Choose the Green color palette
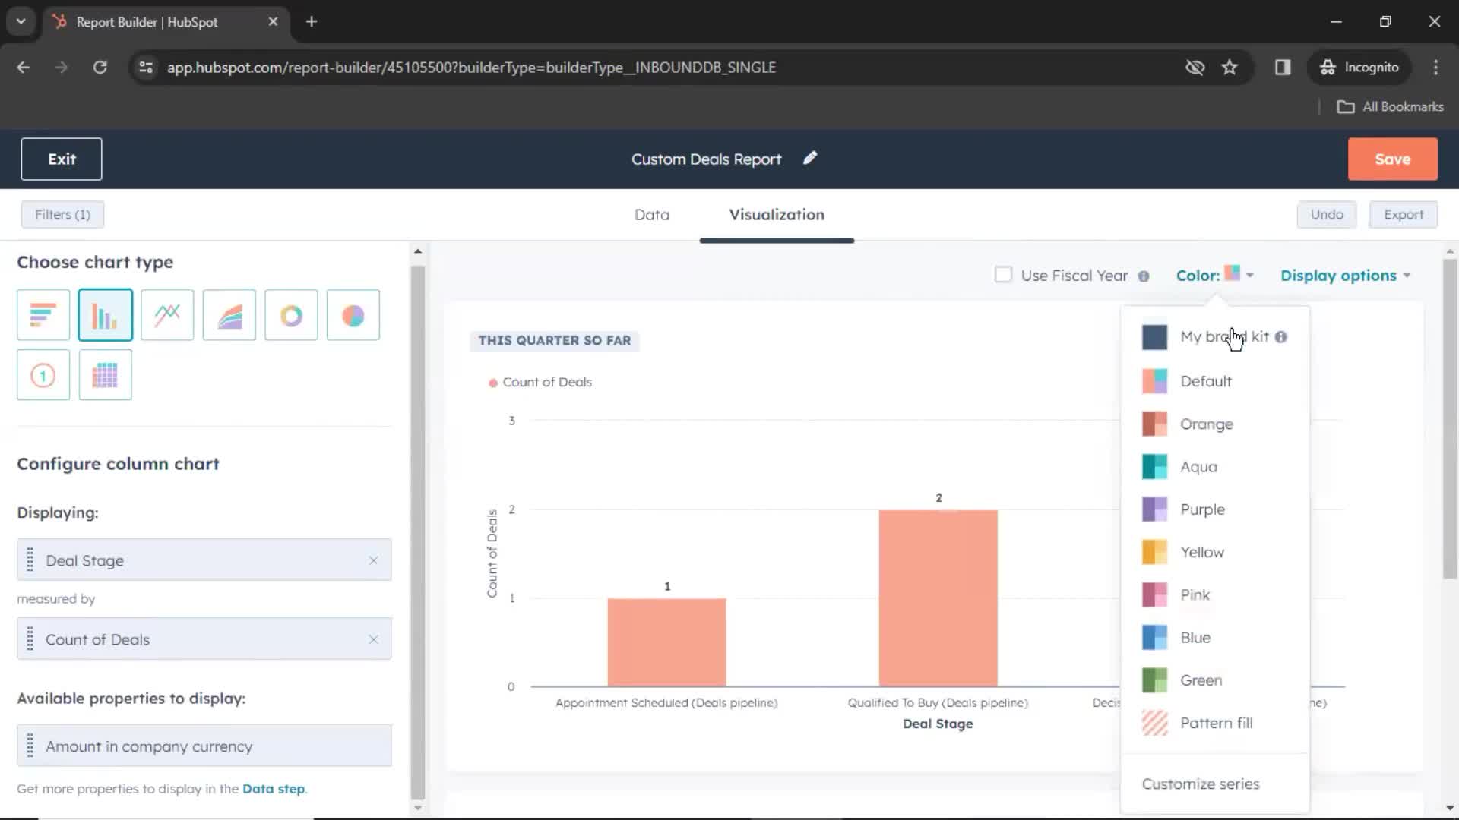 point(1214,680)
